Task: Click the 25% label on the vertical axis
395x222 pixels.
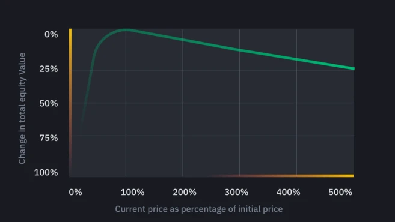Action: point(48,69)
